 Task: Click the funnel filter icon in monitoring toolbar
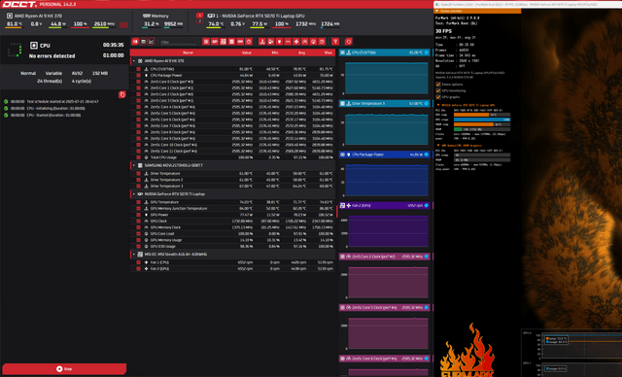335,42
